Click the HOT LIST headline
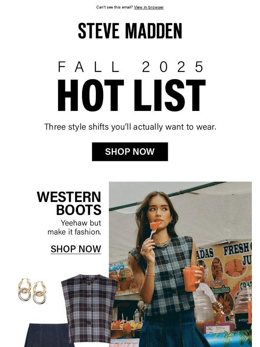The height and width of the screenshot is (347, 260). click(x=132, y=95)
